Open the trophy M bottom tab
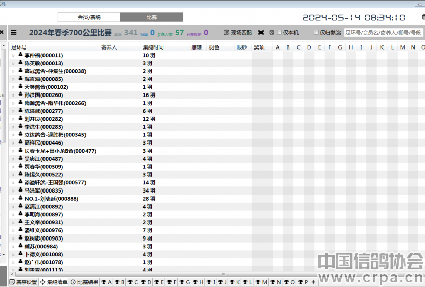The width and height of the screenshot is (425, 287). (x=261, y=282)
